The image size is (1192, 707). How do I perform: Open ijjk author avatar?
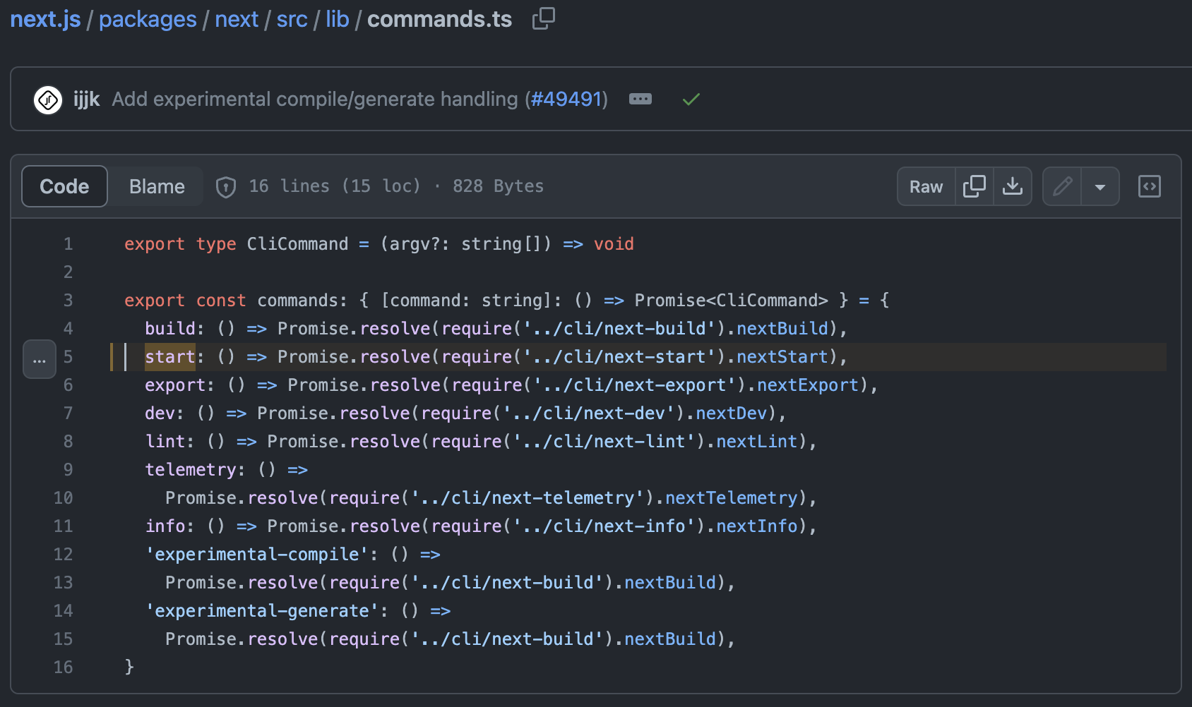point(48,99)
